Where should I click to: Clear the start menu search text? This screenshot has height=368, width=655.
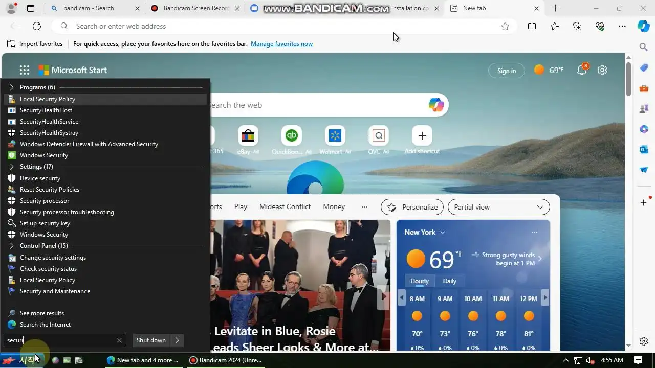click(x=119, y=340)
